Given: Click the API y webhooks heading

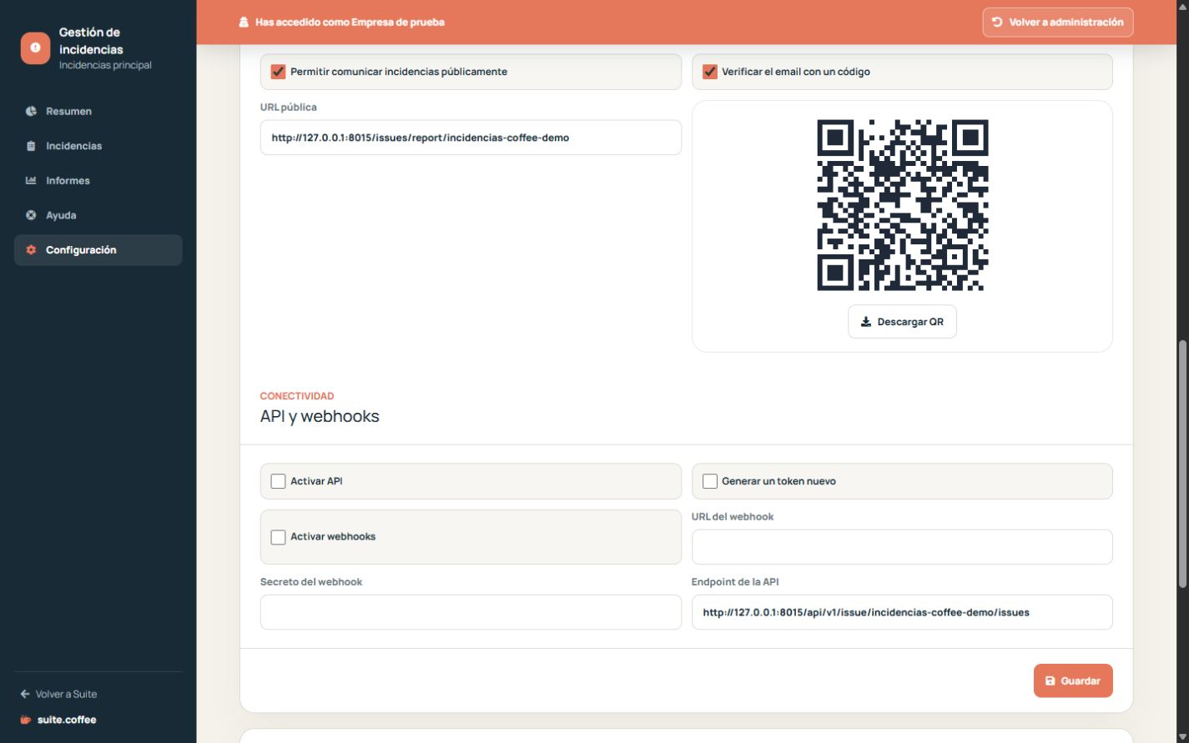Looking at the screenshot, I should coord(320,416).
